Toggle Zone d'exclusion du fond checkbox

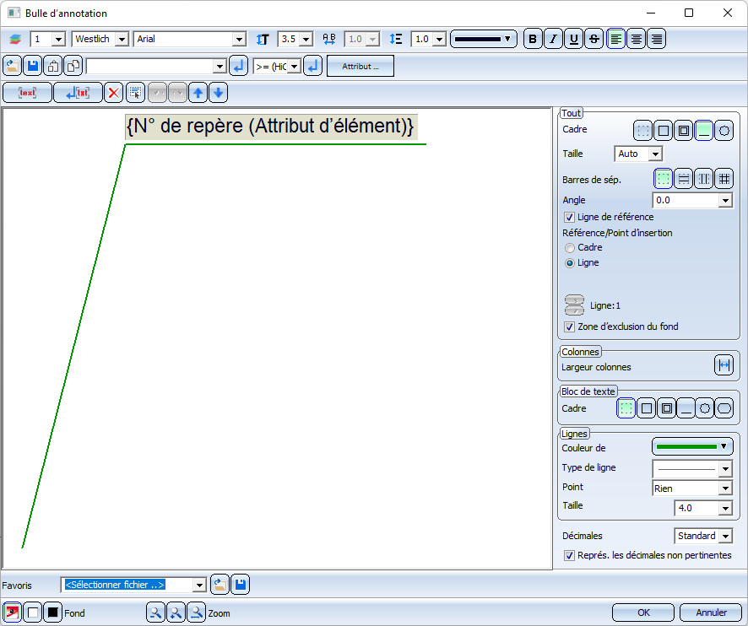pos(569,326)
